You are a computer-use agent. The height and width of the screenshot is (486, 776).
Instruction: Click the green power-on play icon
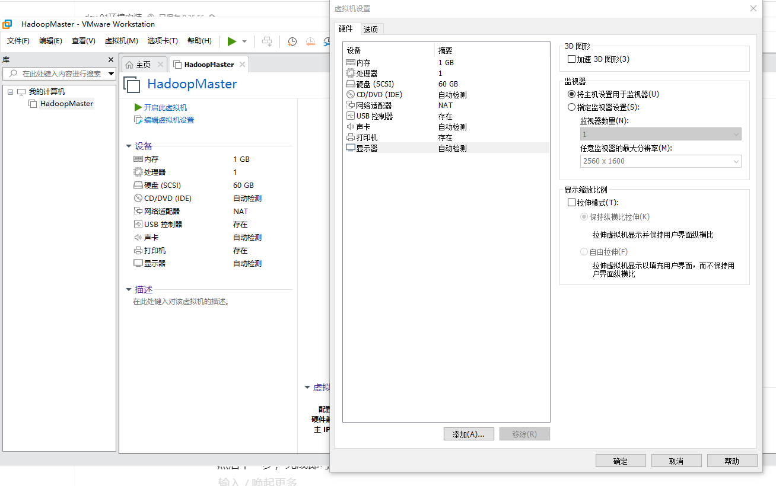click(232, 41)
